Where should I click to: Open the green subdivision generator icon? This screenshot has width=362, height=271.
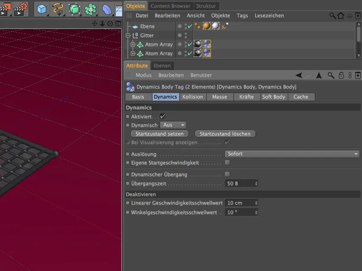pos(74,9)
